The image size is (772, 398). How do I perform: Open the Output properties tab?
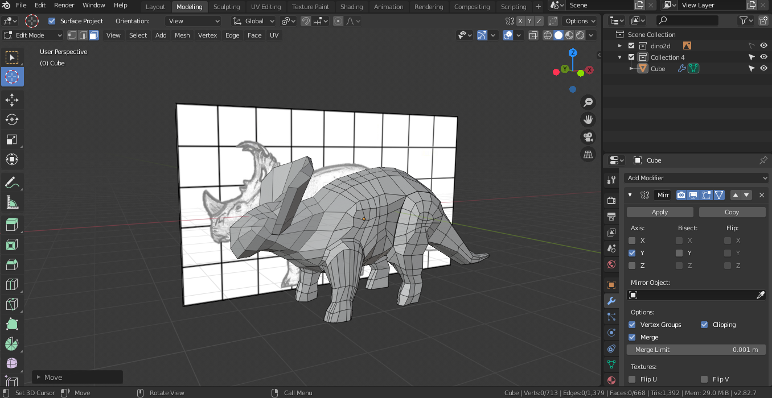611,217
